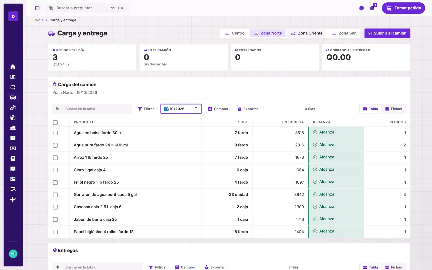Open the map icon in sidebar

pos(13,77)
